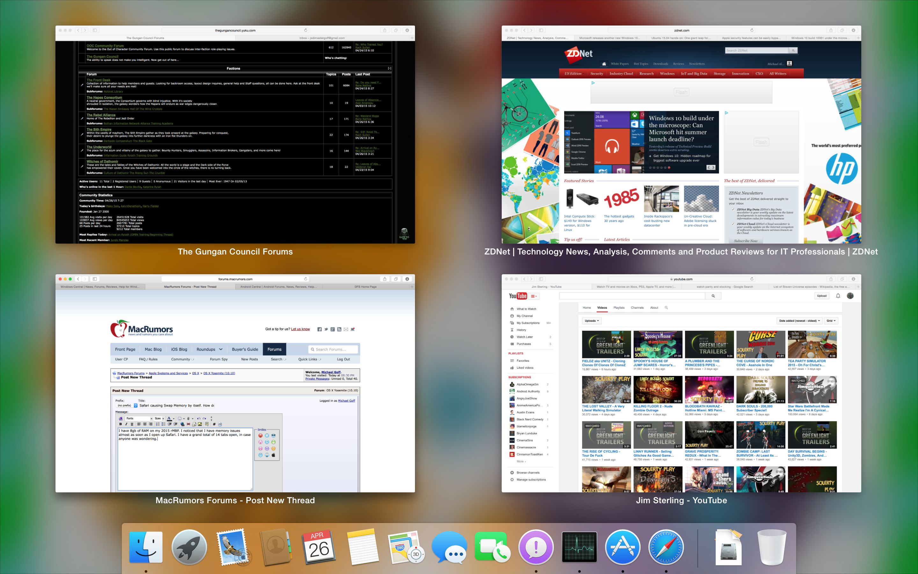Collapse the Factions section on Gungan forum
The image size is (918, 574).
(x=389, y=68)
